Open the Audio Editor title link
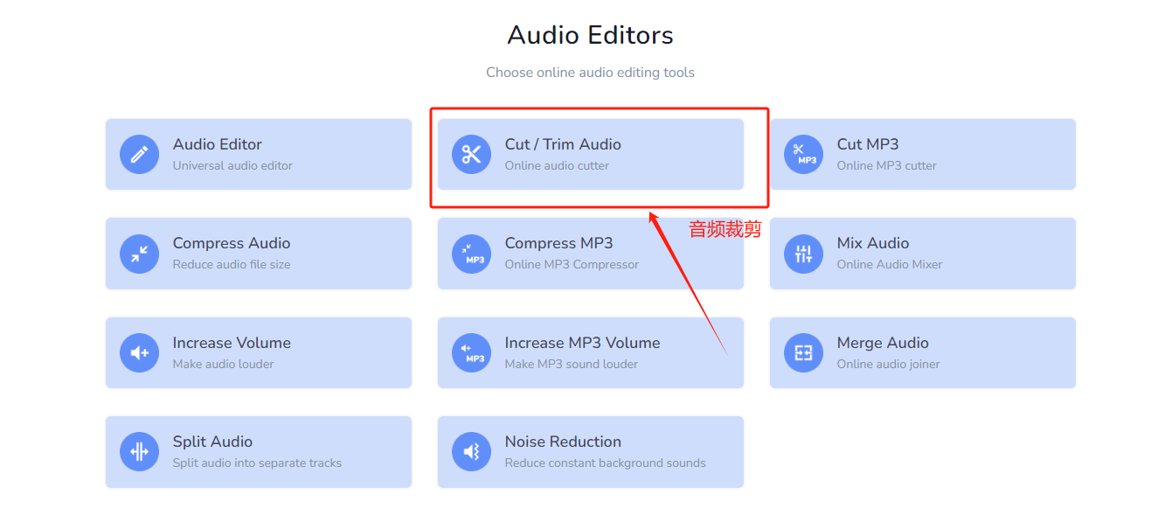Screen dimensions: 1158x522 [x=218, y=144]
